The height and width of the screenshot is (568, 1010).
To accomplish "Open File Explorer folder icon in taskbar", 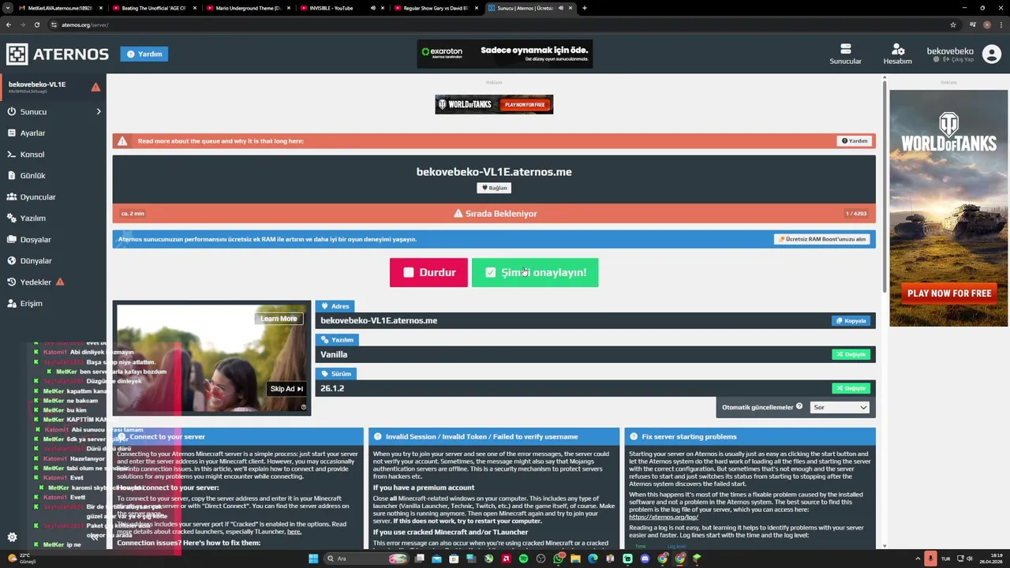I will (575, 559).
